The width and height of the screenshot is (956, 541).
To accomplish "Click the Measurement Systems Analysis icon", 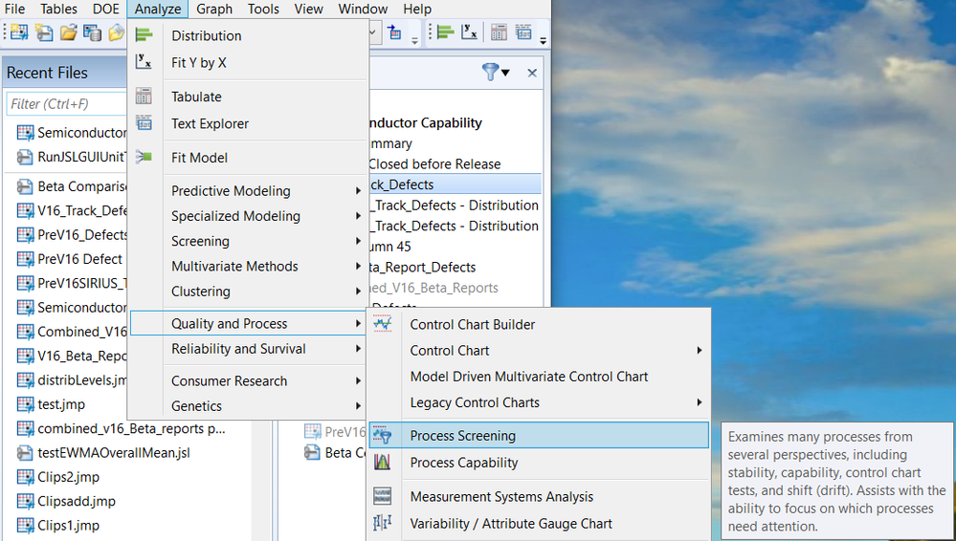I will 382,496.
